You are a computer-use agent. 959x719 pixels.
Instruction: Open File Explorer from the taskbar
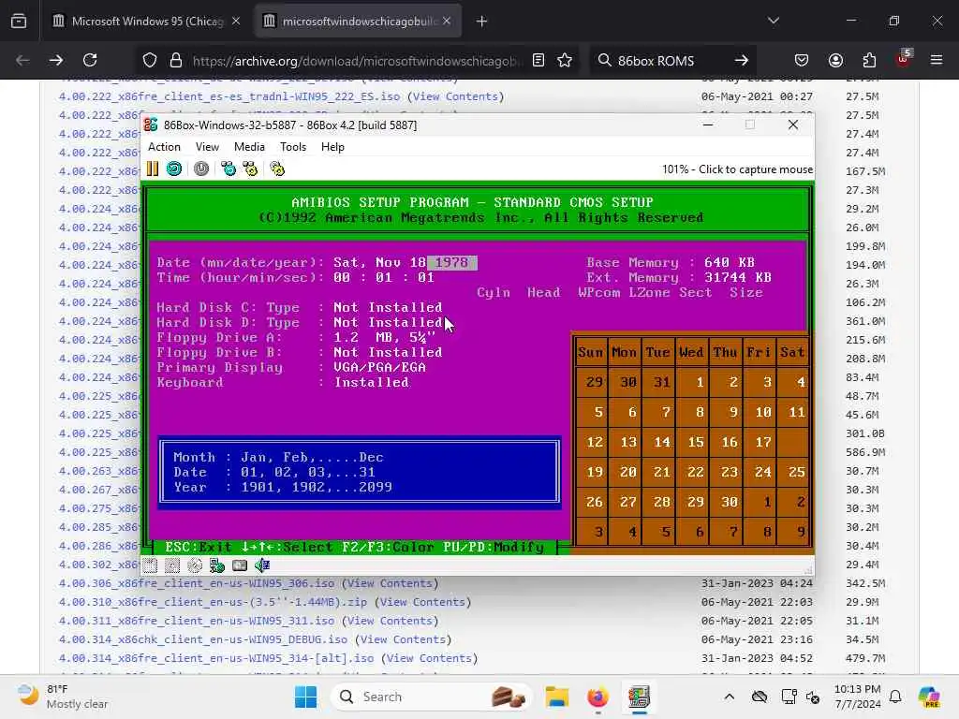(x=557, y=697)
